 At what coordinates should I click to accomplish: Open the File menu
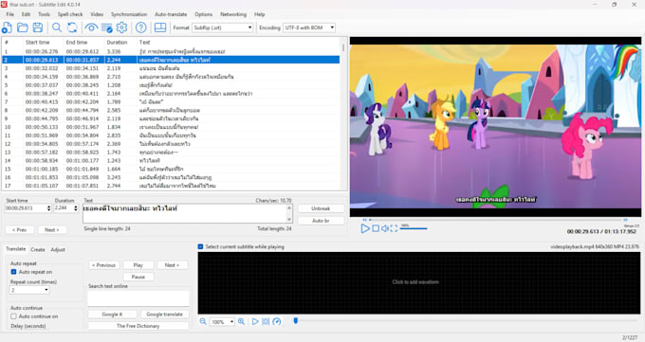click(9, 14)
